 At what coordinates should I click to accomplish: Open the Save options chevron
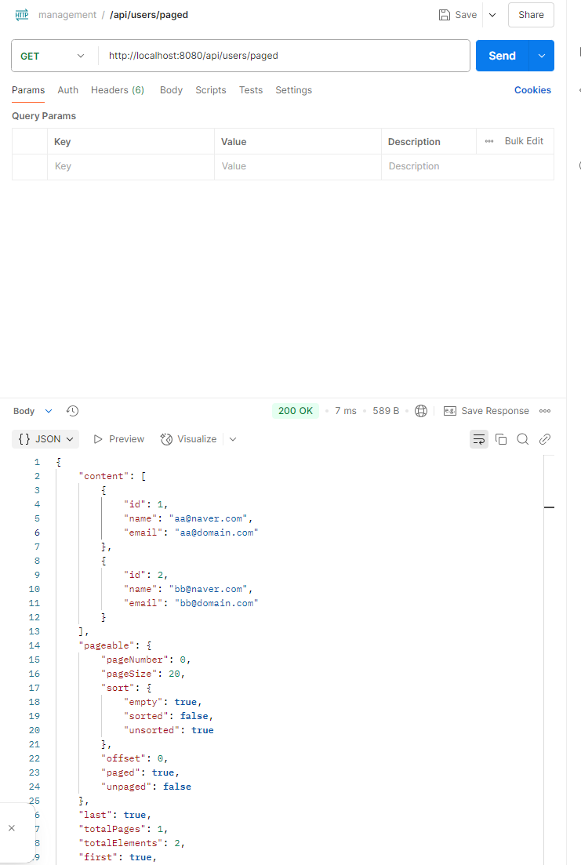click(492, 14)
